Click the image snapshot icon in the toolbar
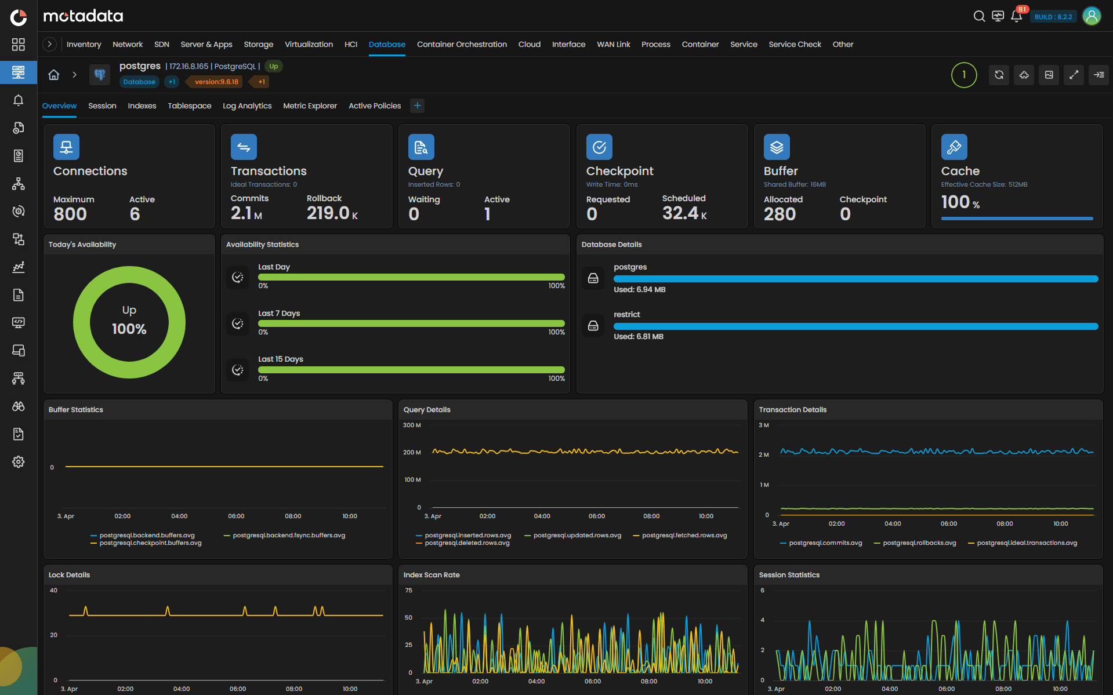This screenshot has height=695, width=1113. tap(1049, 75)
